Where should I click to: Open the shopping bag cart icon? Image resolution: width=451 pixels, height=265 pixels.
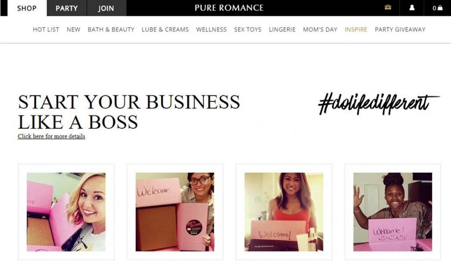point(437,8)
